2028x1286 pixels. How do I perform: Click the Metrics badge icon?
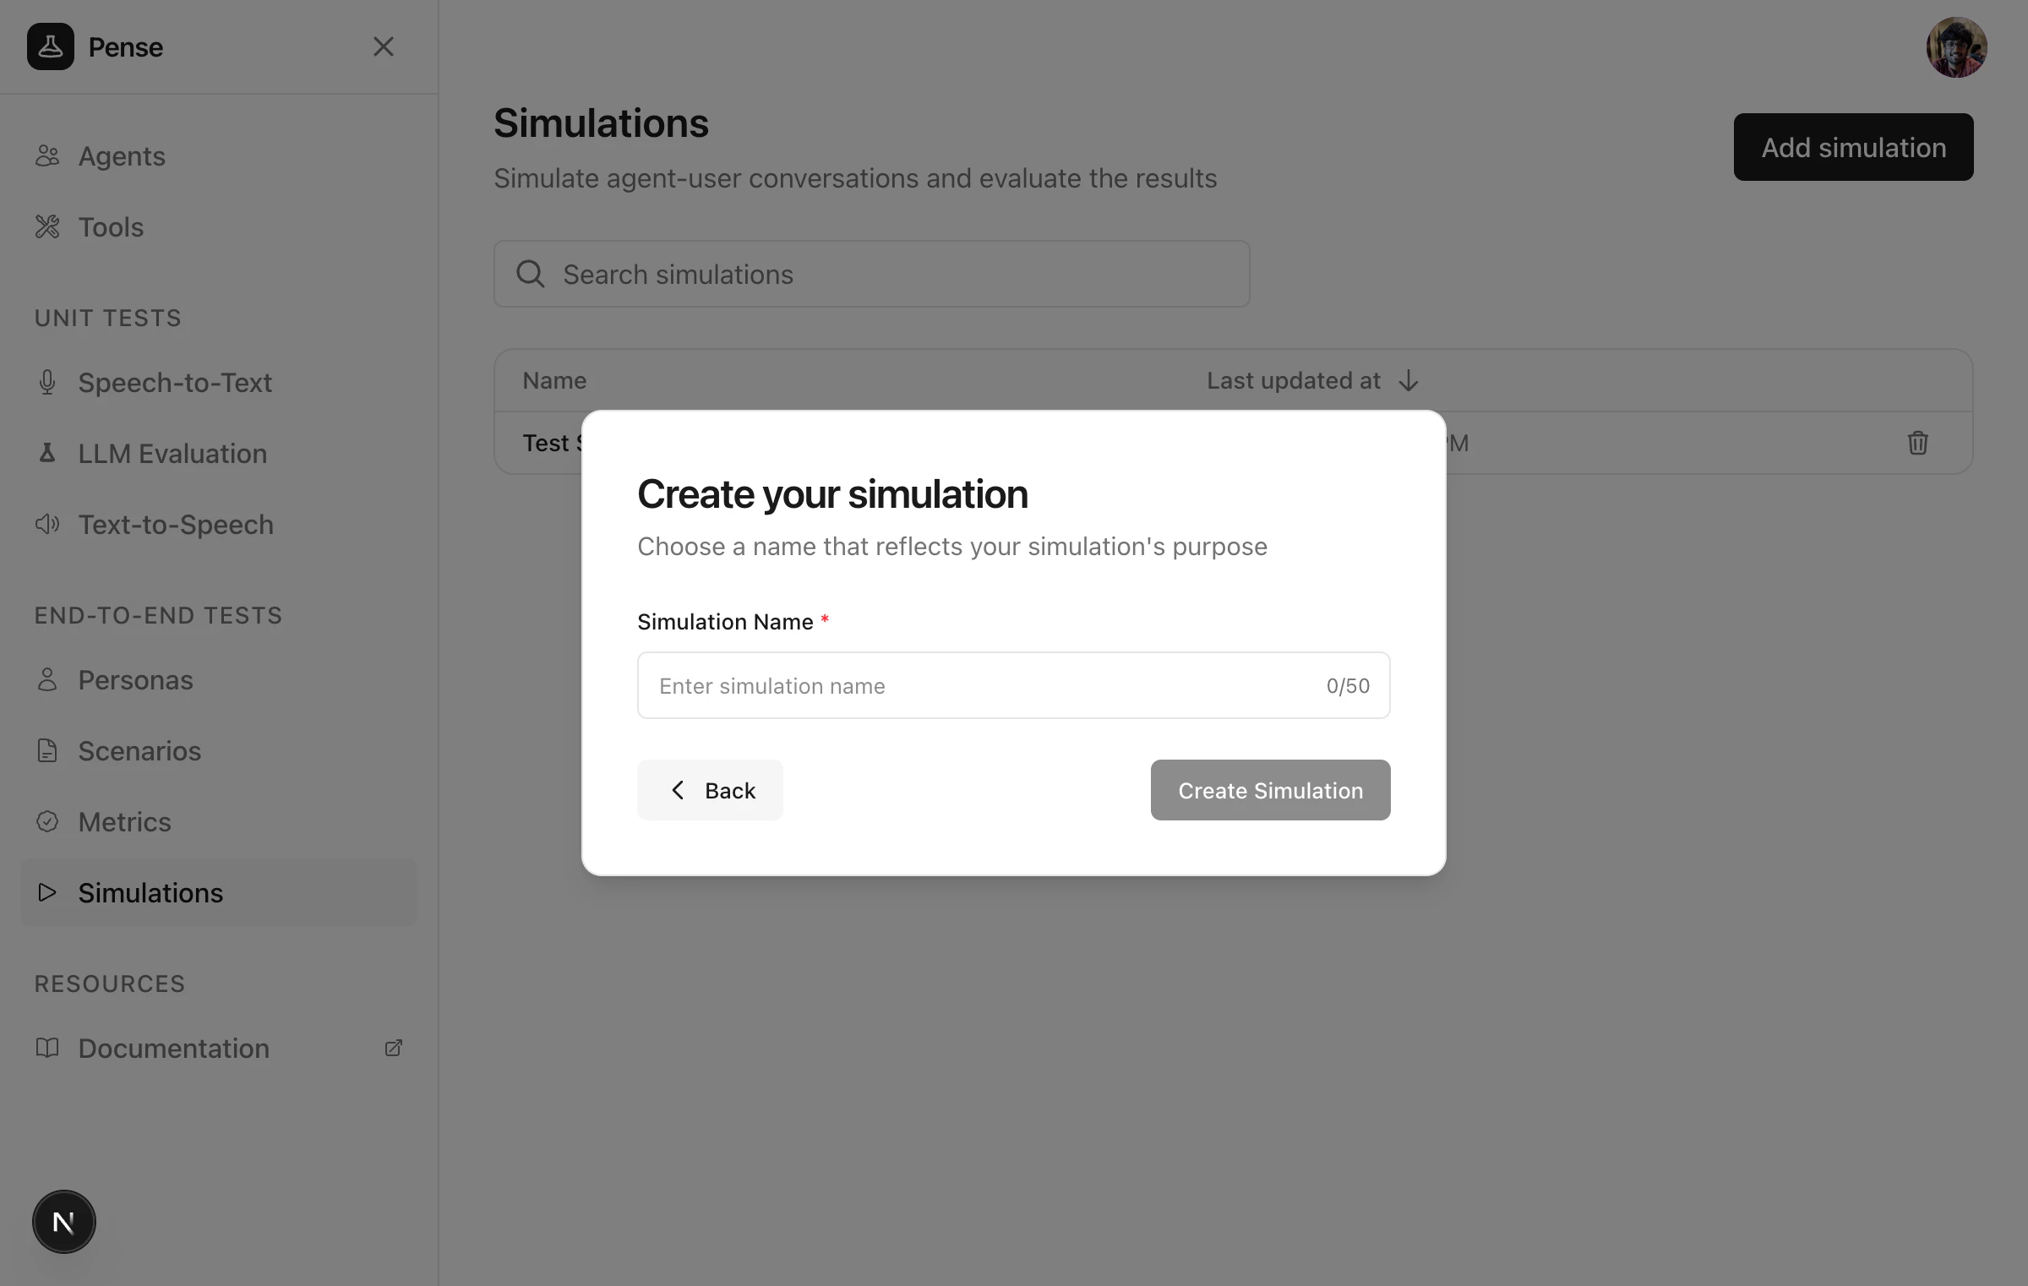[47, 821]
